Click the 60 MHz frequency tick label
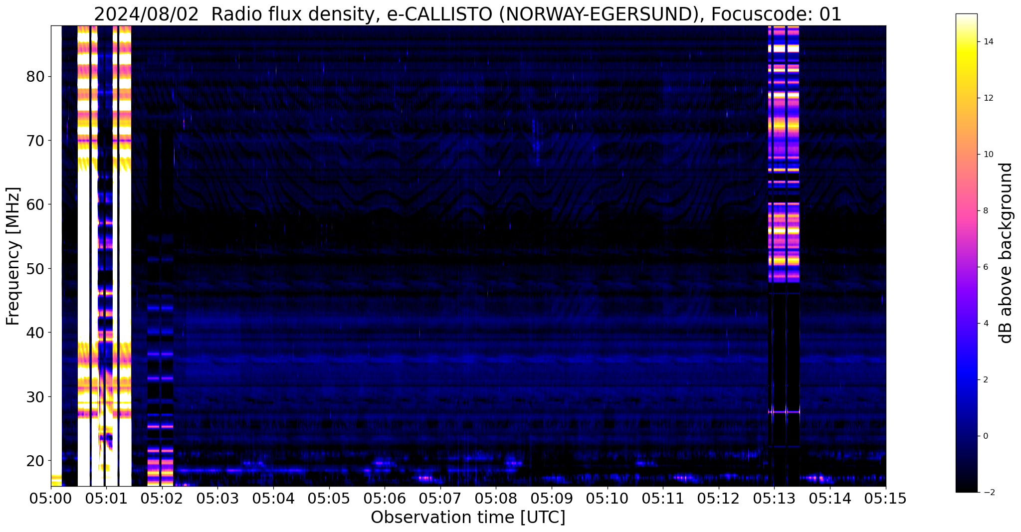The image size is (1021, 532). (x=35, y=204)
